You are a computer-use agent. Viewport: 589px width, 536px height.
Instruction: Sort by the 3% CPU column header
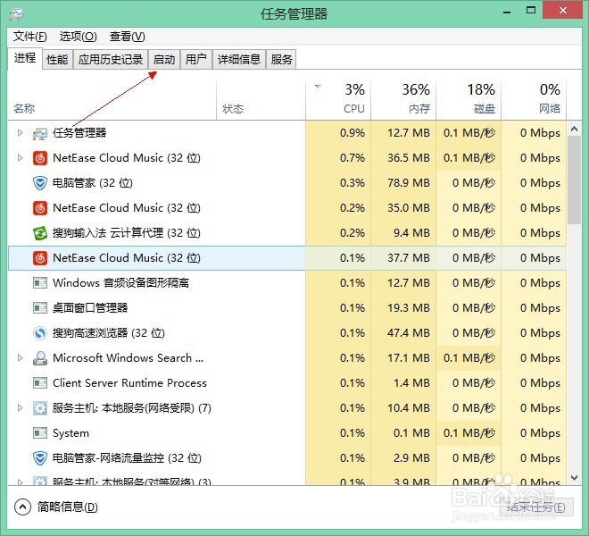[x=338, y=100]
